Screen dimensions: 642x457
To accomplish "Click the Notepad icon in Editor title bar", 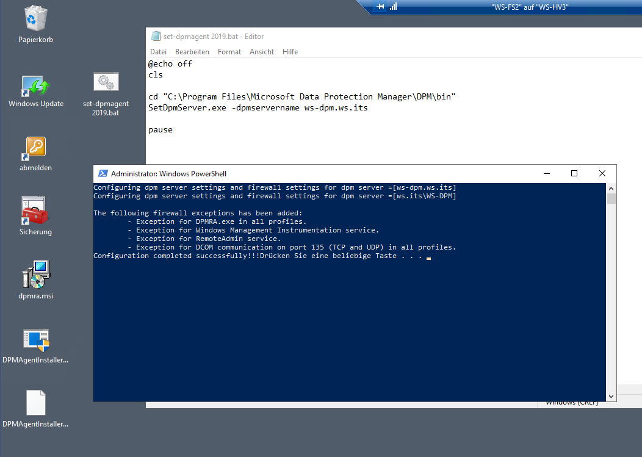I will [x=156, y=36].
